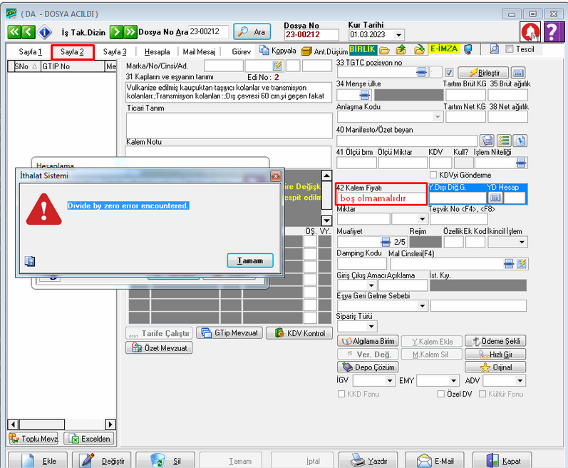
Task: Click the folder upload arrow icon
Action: (x=401, y=49)
